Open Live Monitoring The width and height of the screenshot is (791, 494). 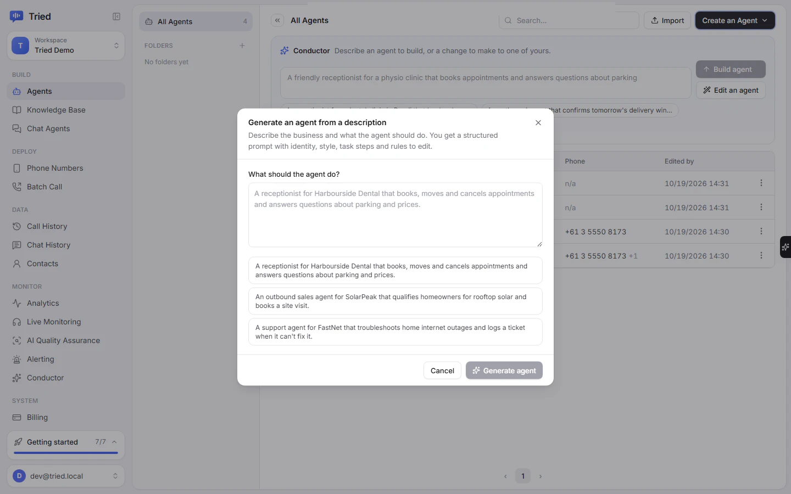[66, 322]
